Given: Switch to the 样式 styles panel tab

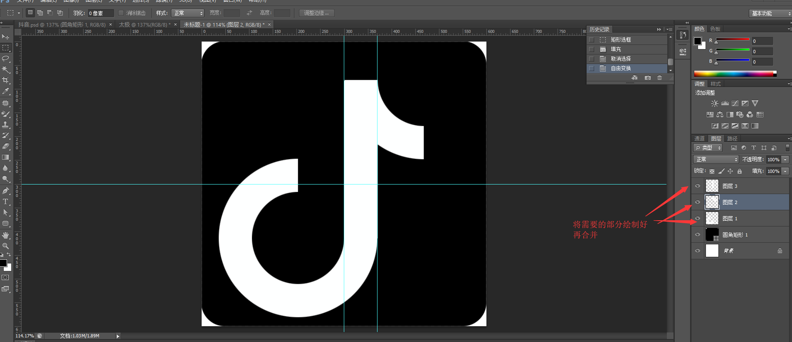Looking at the screenshot, I should (716, 84).
